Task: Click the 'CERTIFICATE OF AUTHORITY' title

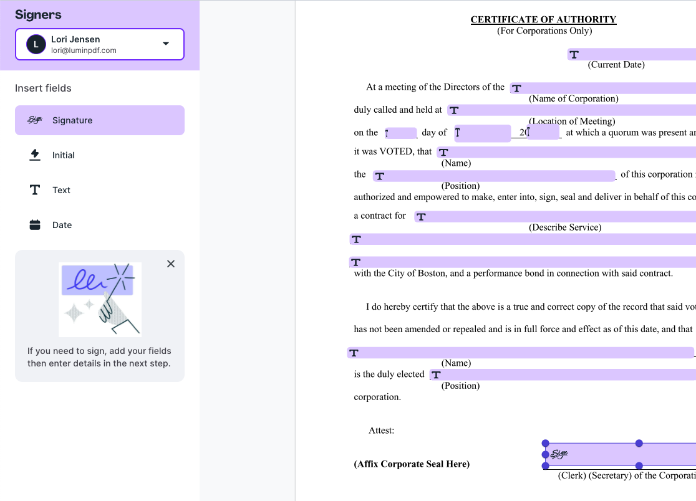Action: (543, 19)
